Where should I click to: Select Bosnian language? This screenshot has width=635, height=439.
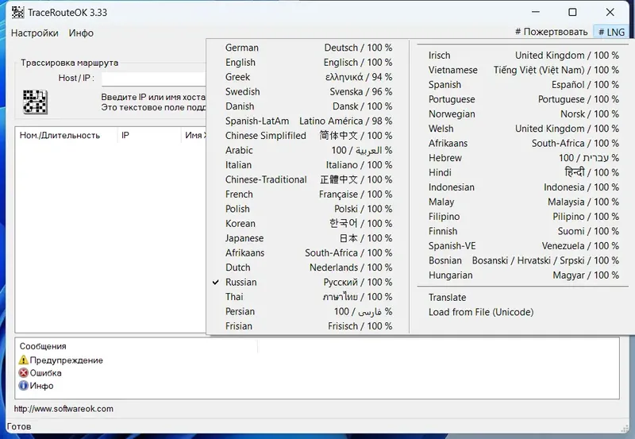pos(523,260)
